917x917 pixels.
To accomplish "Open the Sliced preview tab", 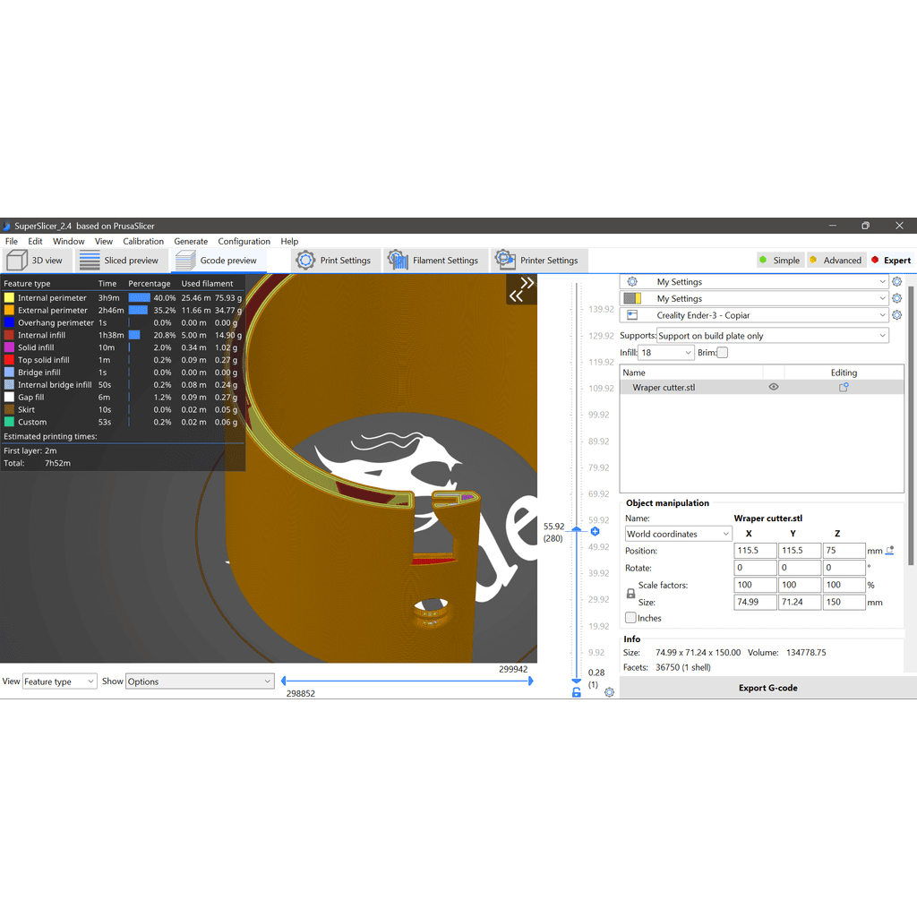I will pyautogui.click(x=122, y=261).
